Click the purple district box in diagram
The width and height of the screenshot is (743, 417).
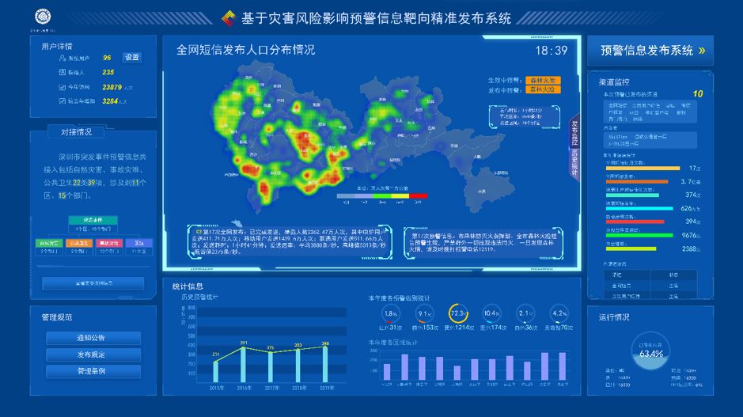click(138, 243)
